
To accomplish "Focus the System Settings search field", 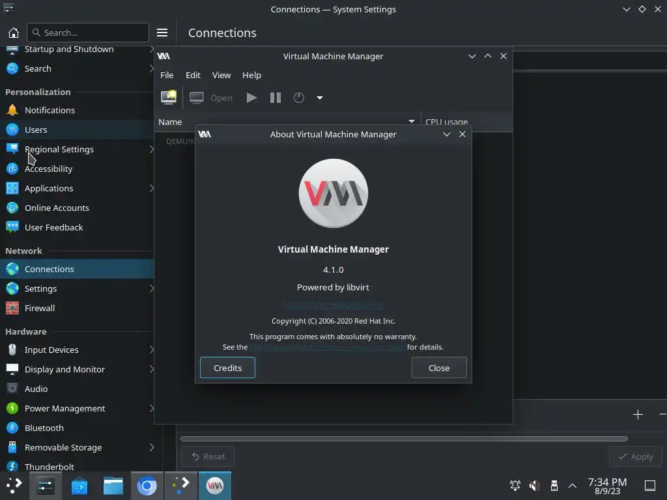I will [x=88, y=33].
